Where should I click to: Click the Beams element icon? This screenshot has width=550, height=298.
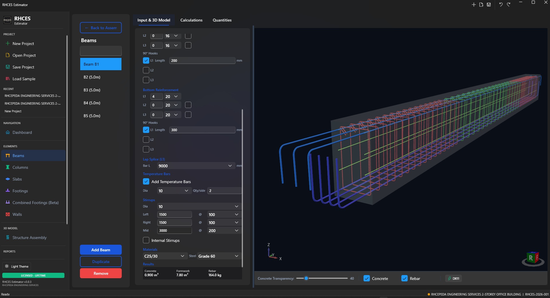pyautogui.click(x=8, y=156)
